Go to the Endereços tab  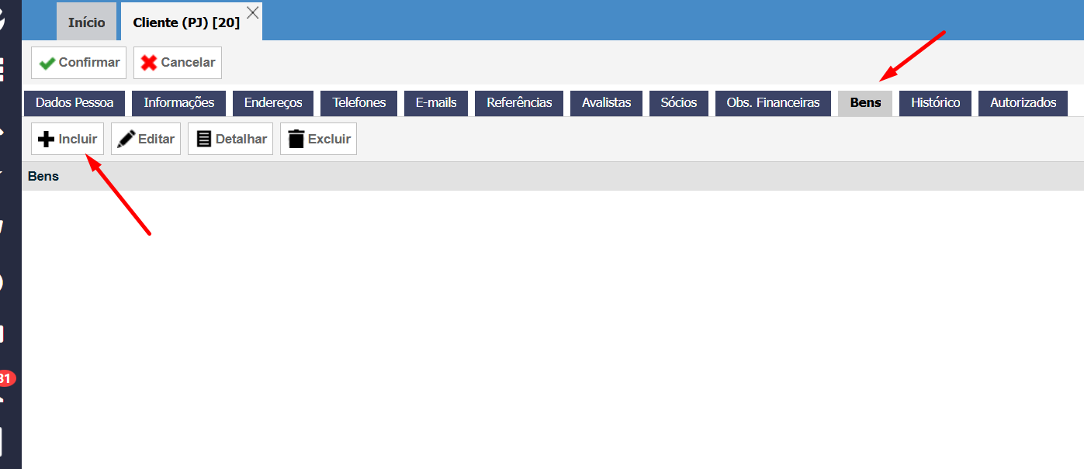click(273, 103)
